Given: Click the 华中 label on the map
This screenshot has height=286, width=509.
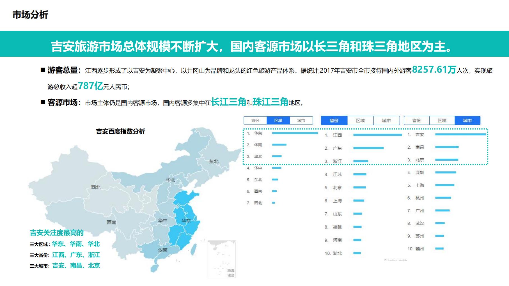Looking at the screenshot, I should (x=162, y=220).
